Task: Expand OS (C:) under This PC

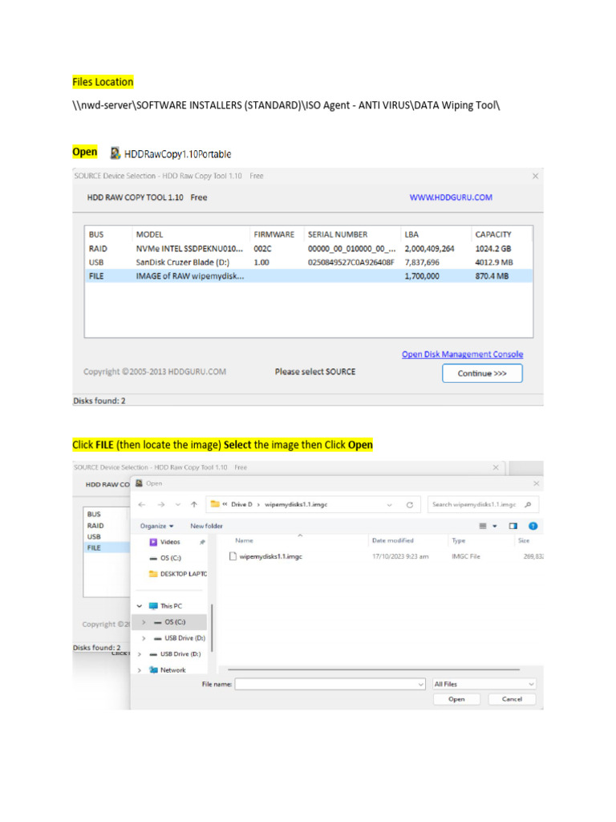Action: (x=144, y=622)
